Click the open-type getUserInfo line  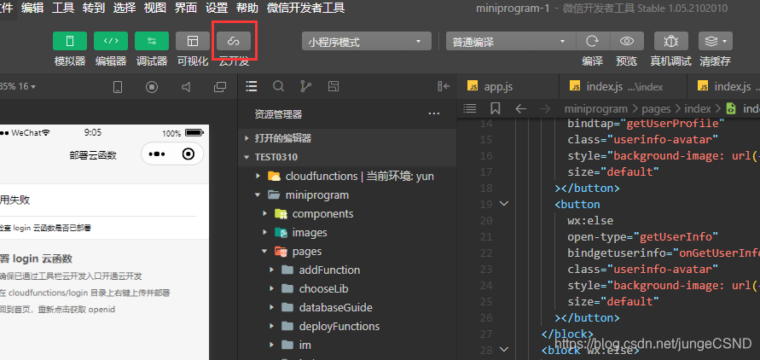[x=642, y=236]
